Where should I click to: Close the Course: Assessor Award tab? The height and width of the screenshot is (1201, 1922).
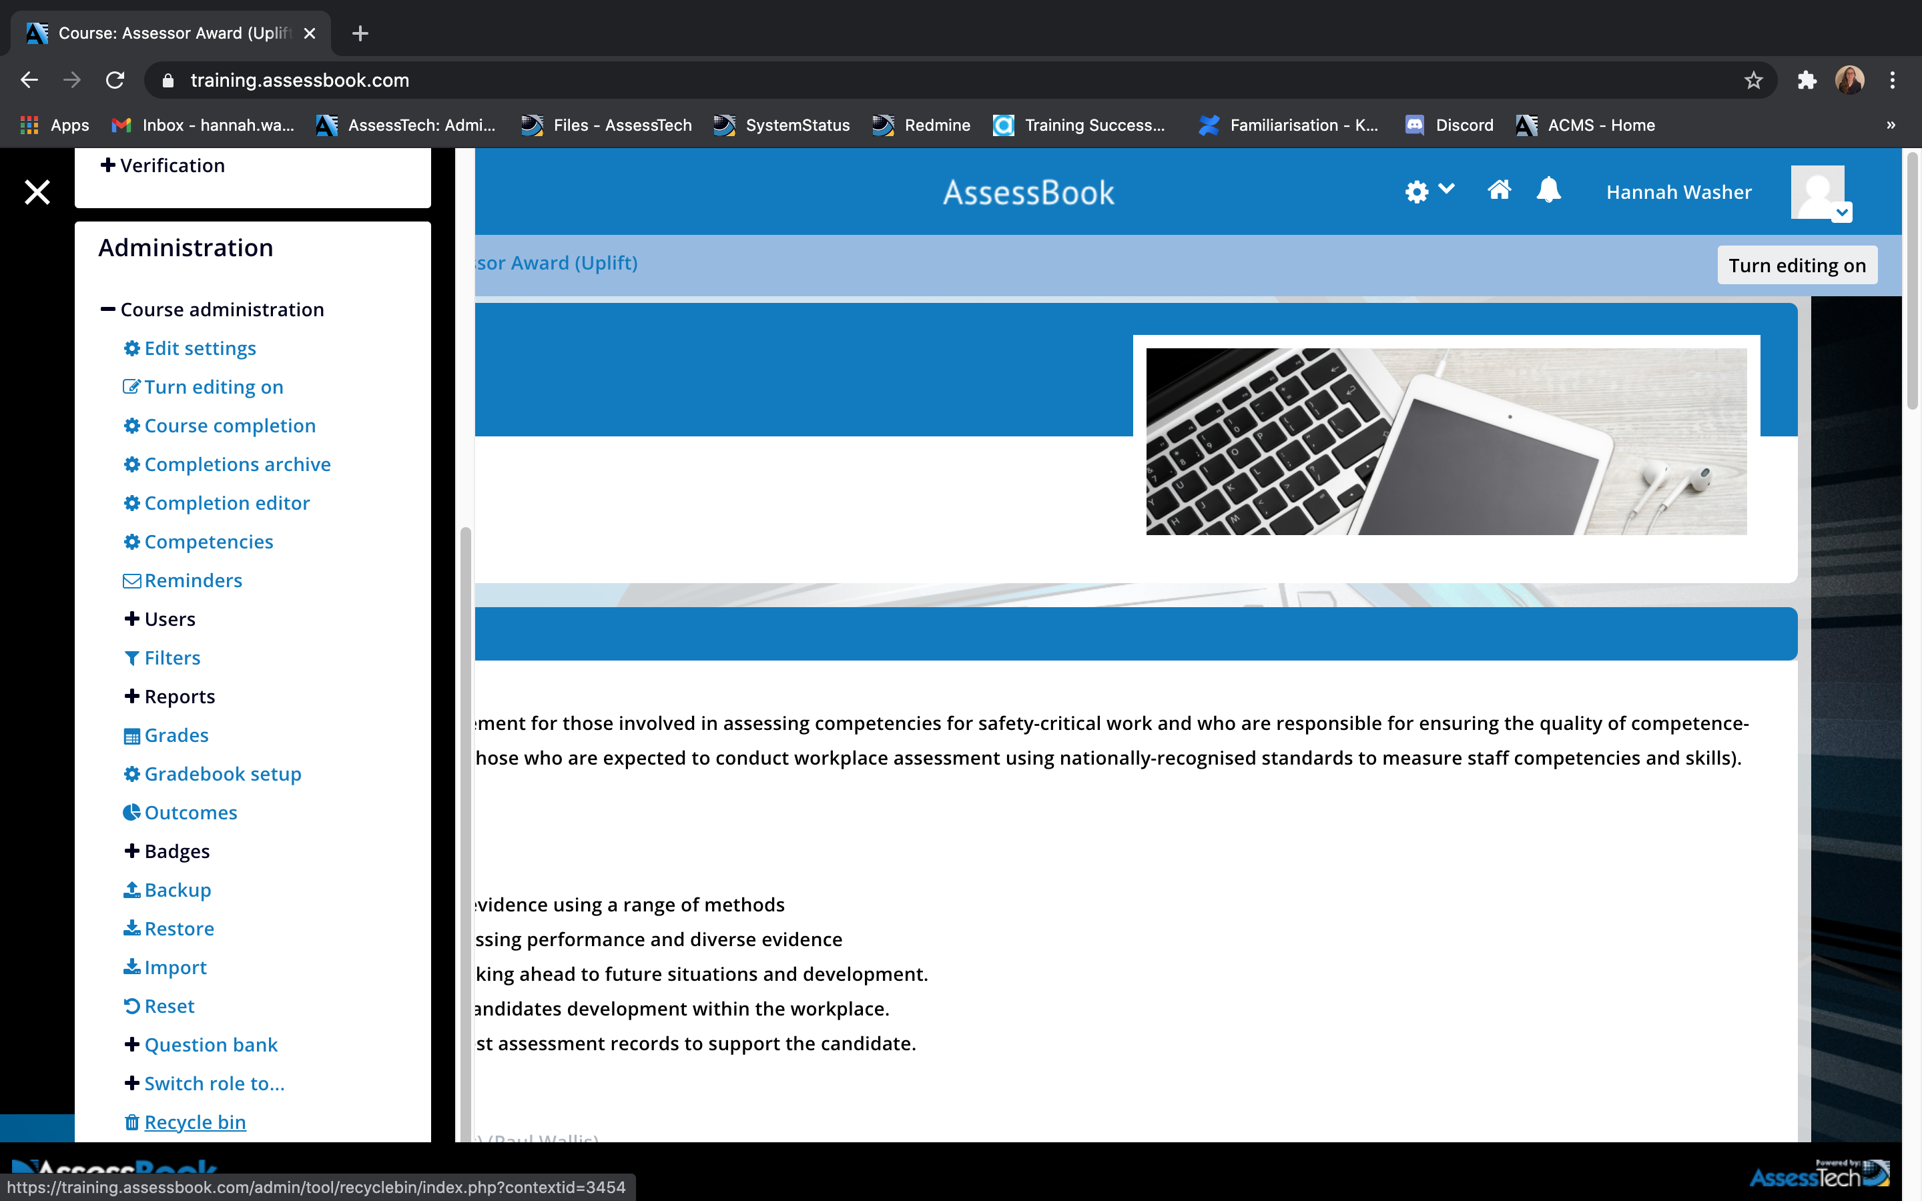pyautogui.click(x=310, y=33)
